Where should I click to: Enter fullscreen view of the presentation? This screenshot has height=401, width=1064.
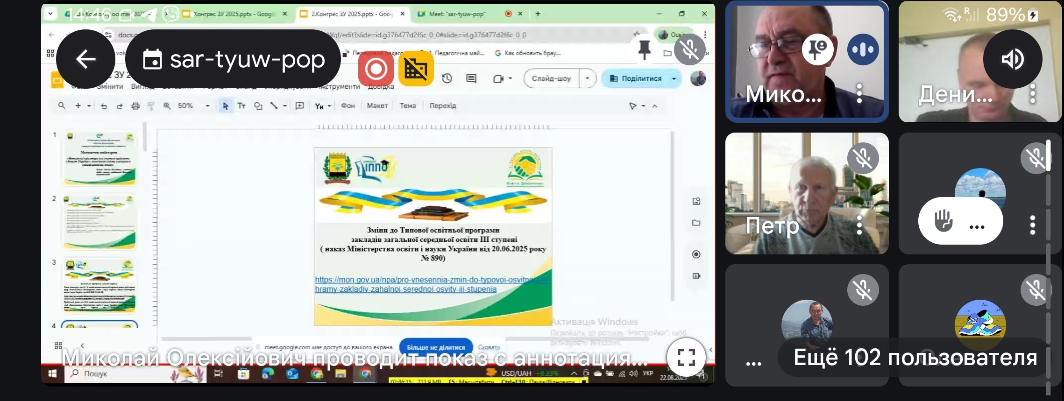pos(686,357)
